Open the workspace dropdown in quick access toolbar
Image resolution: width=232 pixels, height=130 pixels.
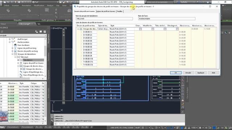coord(58,2)
